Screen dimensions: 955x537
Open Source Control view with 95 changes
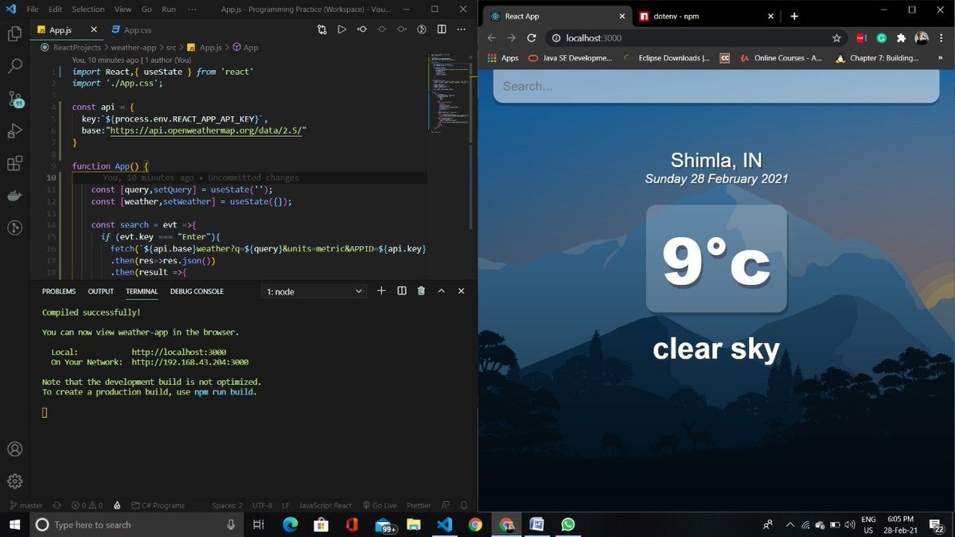(15, 99)
